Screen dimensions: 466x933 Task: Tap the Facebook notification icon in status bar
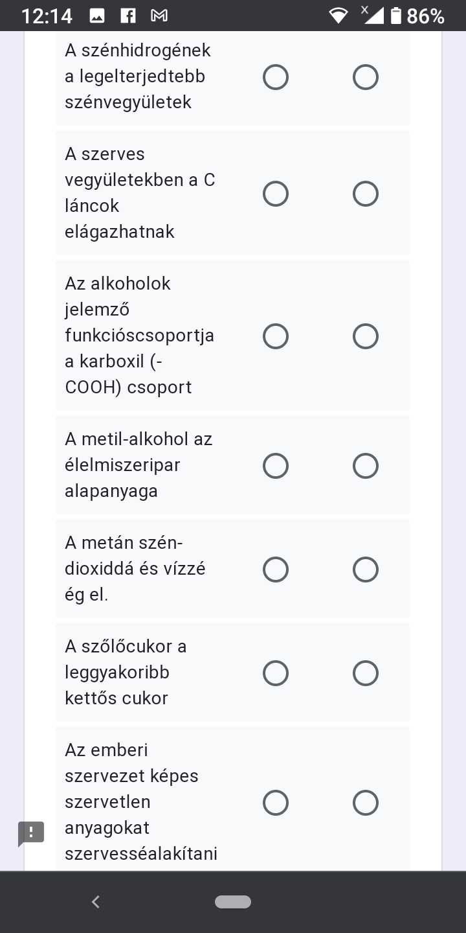pyautogui.click(x=128, y=16)
